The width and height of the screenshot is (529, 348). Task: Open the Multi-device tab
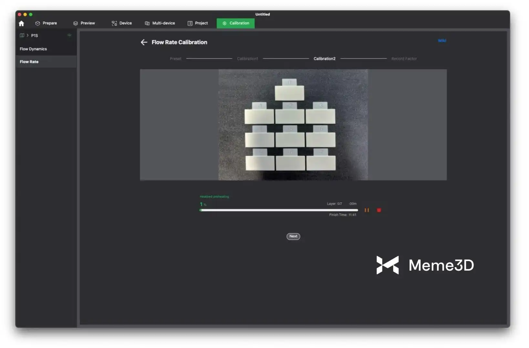pyautogui.click(x=160, y=23)
